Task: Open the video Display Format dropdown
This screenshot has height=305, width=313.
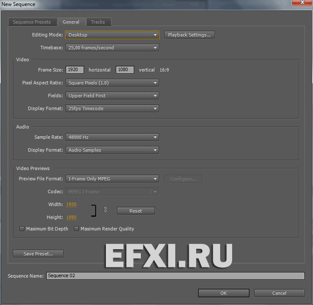Action: (x=112, y=108)
